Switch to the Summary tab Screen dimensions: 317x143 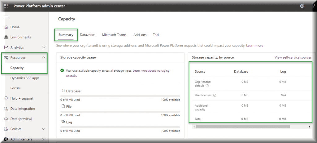(x=66, y=35)
